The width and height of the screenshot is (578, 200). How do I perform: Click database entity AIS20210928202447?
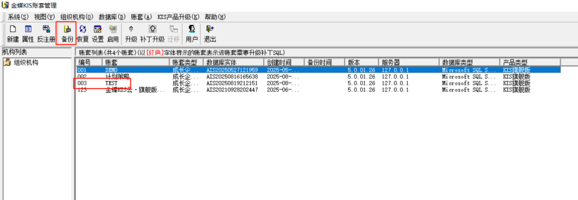[x=232, y=89]
